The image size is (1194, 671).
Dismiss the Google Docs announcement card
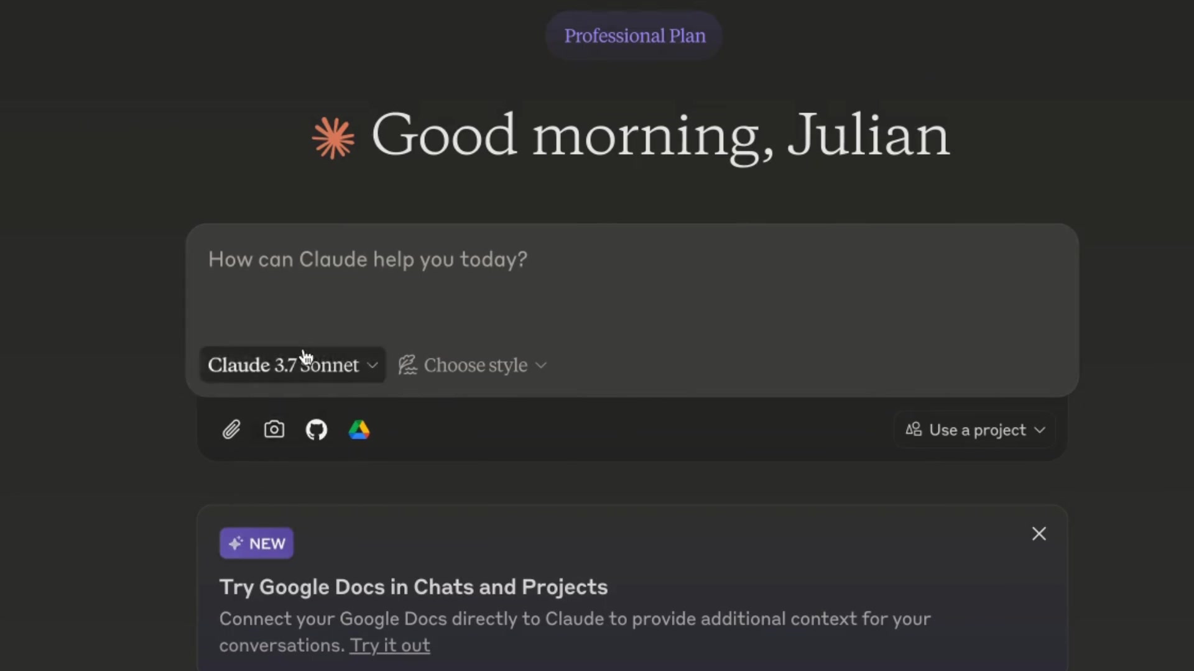click(1039, 534)
